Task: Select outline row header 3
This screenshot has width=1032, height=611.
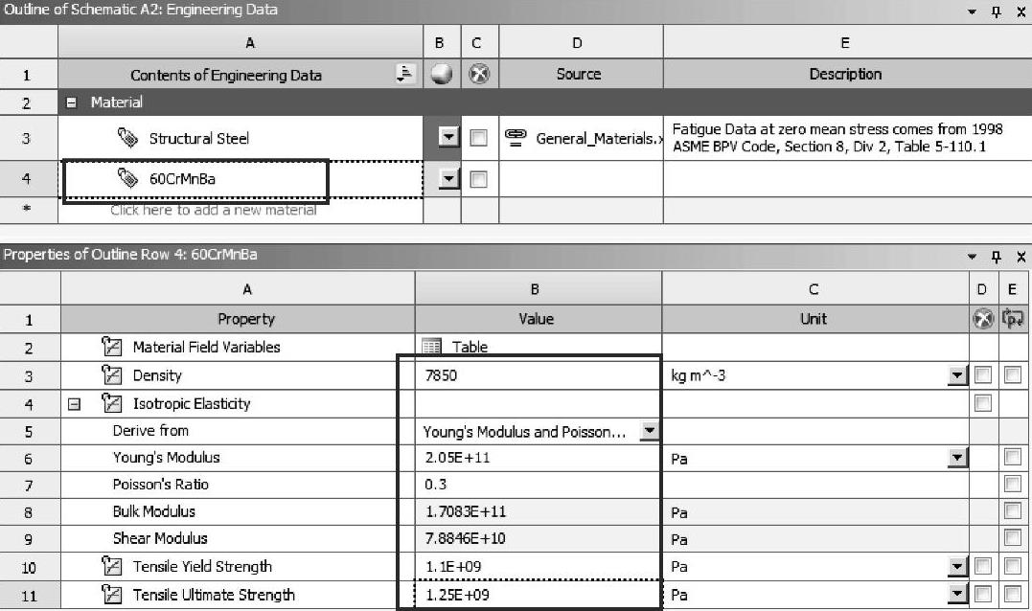Action: 29,138
